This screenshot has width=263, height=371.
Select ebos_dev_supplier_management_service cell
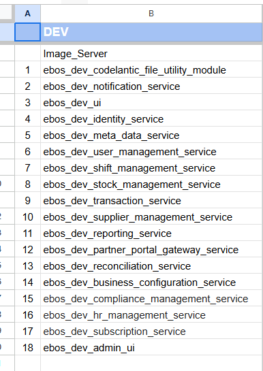(x=151, y=217)
